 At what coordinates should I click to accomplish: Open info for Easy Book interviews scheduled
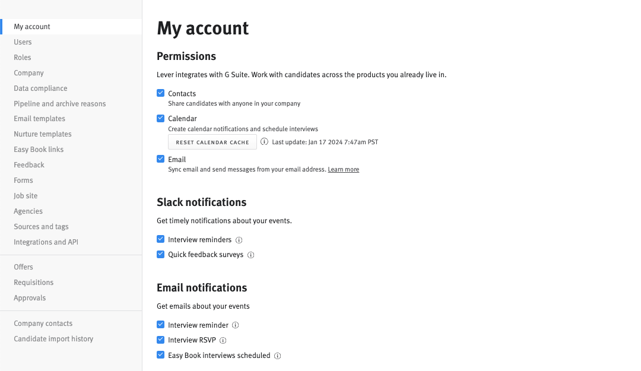tap(277, 356)
